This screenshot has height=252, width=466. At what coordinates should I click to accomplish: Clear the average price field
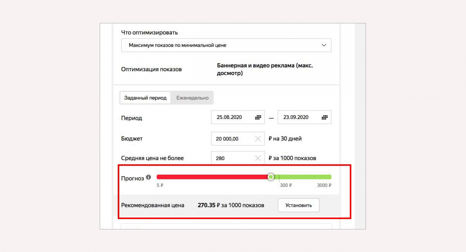(x=258, y=158)
